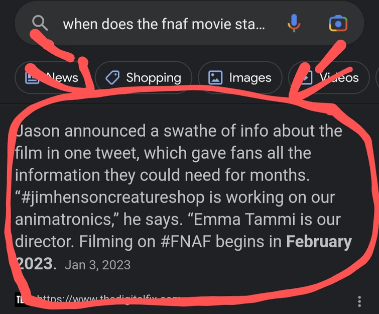Image resolution: width=379 pixels, height=314 pixels.
Task: Click the play icon on Videos chip
Action: [304, 77]
